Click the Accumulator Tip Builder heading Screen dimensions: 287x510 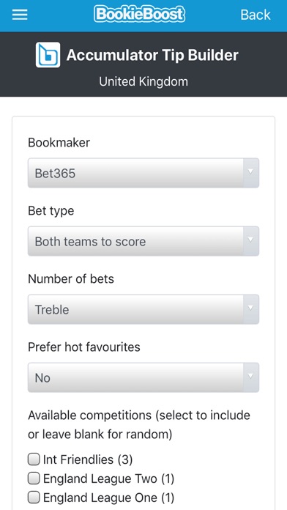point(152,55)
